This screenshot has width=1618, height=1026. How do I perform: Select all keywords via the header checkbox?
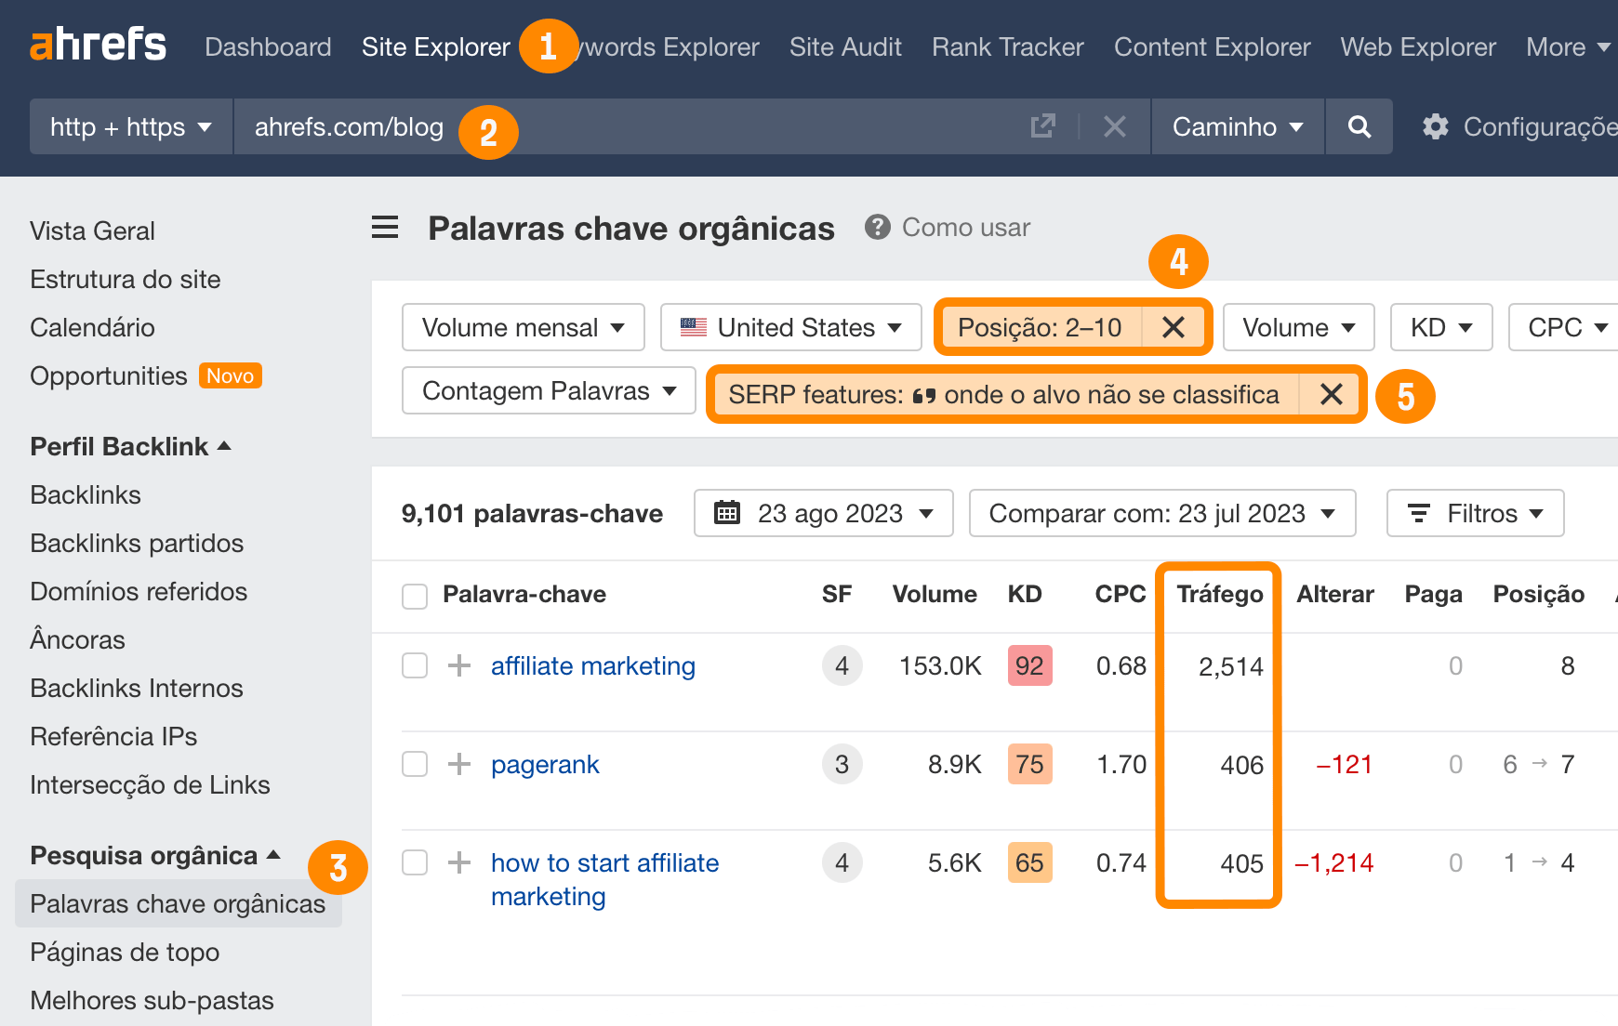[x=414, y=596]
